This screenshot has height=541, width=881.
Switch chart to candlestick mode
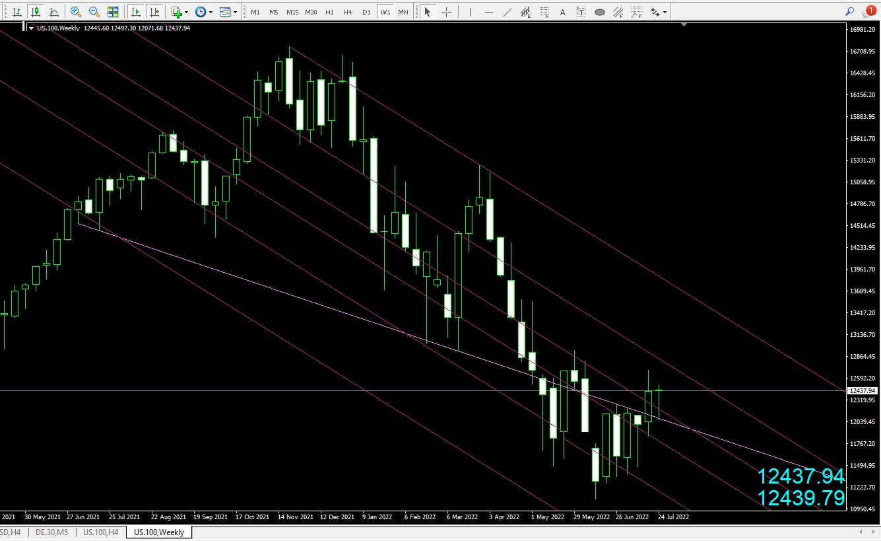point(35,12)
